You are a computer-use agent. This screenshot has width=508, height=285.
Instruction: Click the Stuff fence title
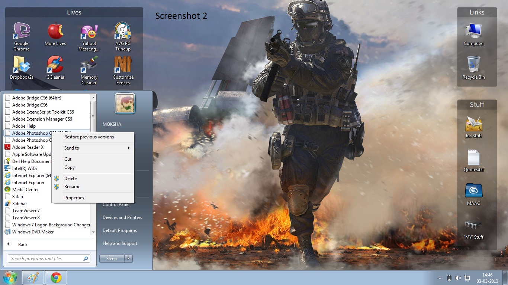coord(477,105)
